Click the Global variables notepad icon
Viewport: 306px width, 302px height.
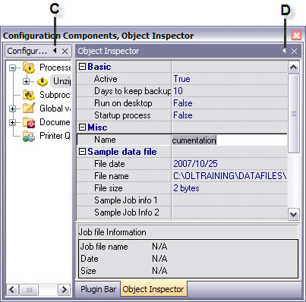click(29, 109)
